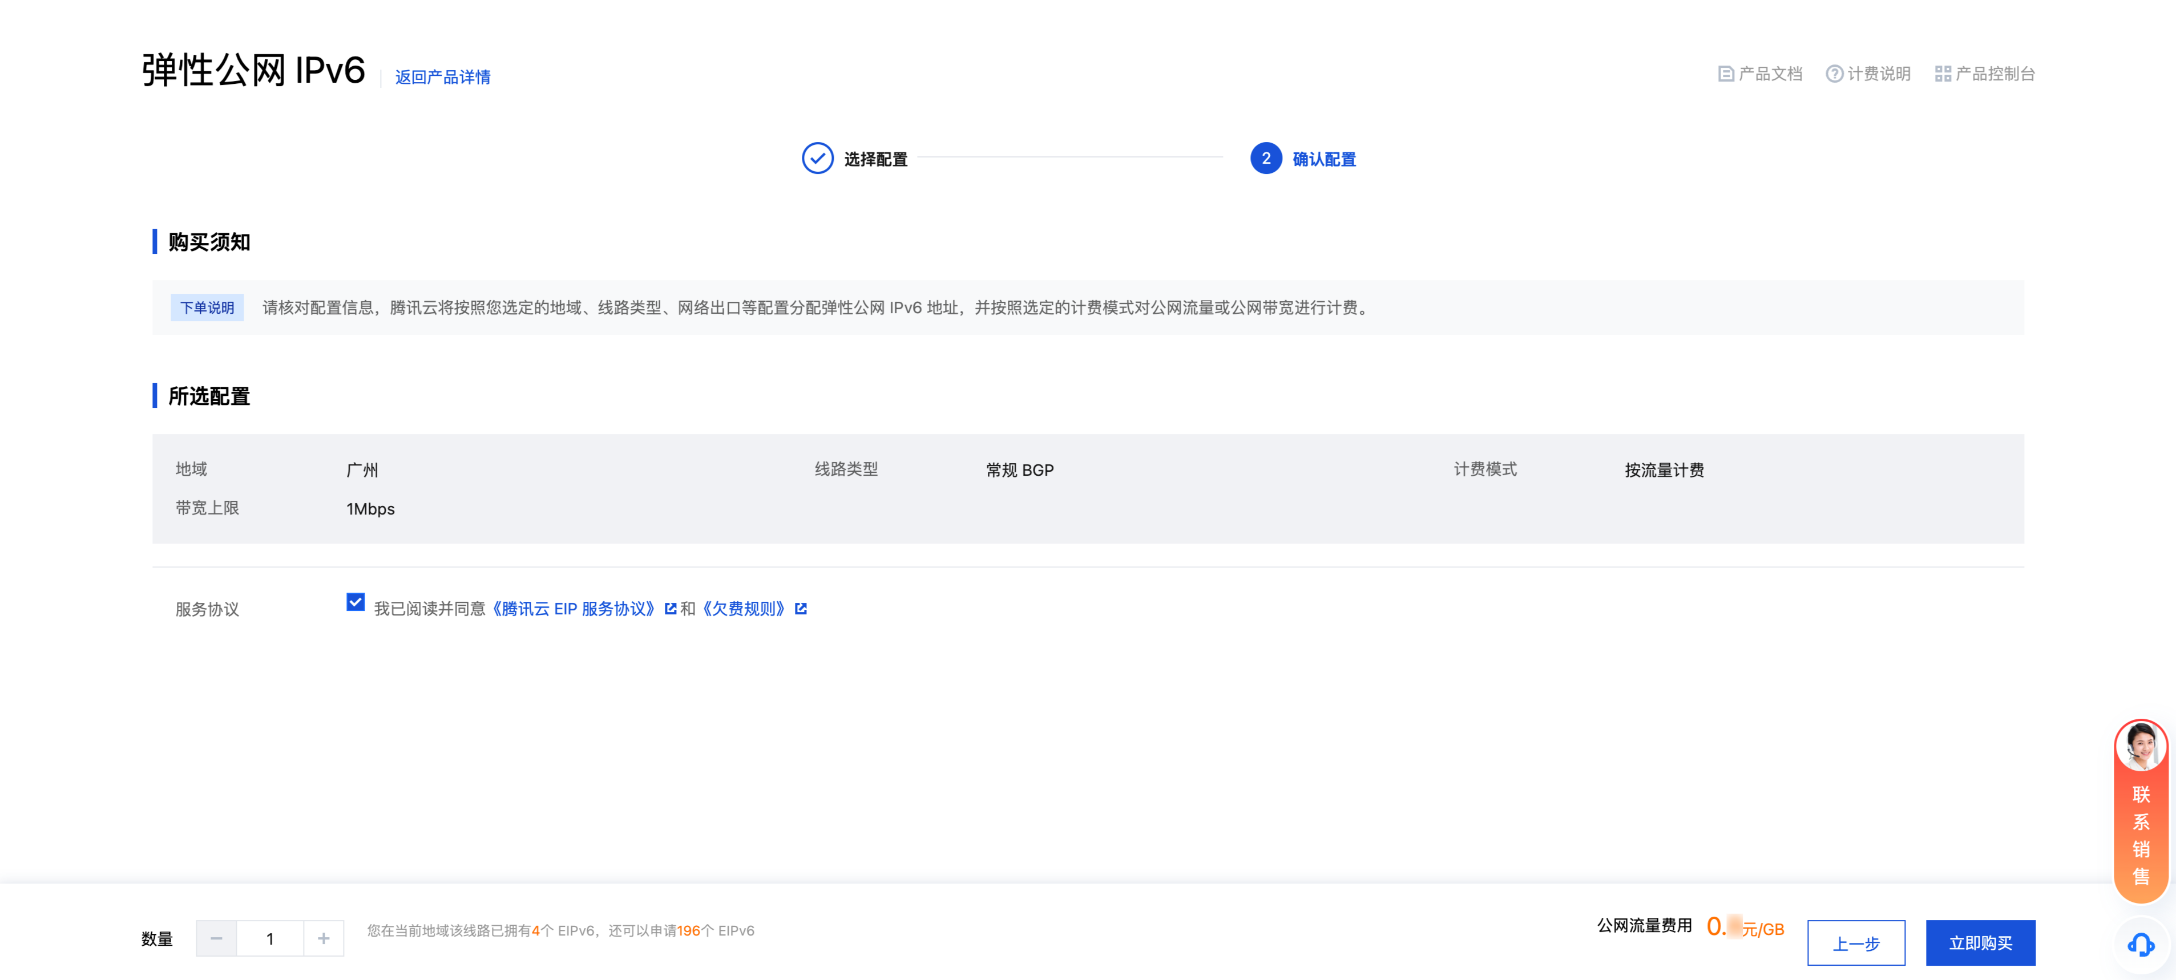Select step 2 circle for 确认配置
The width and height of the screenshot is (2176, 980).
click(1265, 158)
